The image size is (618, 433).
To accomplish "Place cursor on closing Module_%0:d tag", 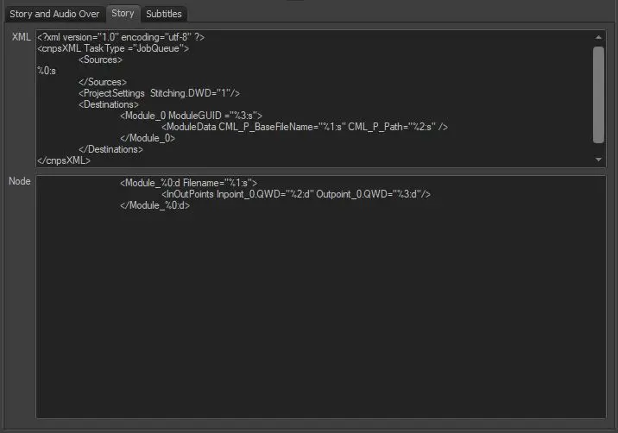I will (x=154, y=205).
